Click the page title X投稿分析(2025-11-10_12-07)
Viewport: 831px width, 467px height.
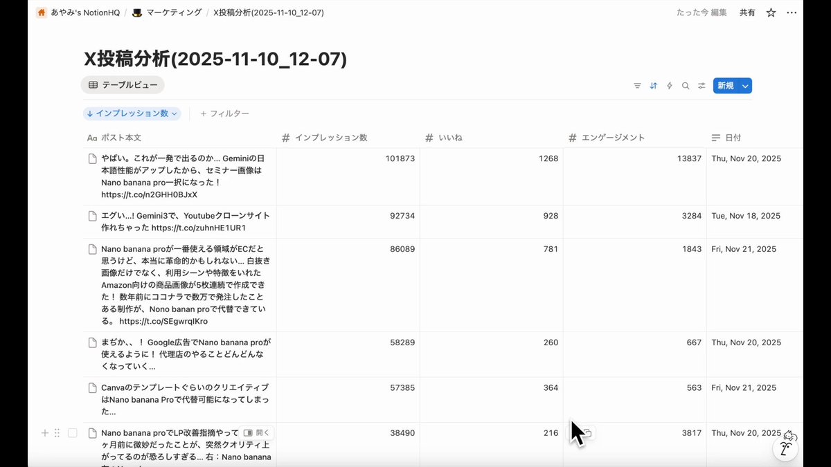pos(215,59)
